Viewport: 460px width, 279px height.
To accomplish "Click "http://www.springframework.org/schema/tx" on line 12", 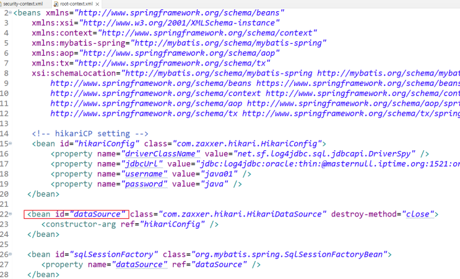I will (x=144, y=113).
